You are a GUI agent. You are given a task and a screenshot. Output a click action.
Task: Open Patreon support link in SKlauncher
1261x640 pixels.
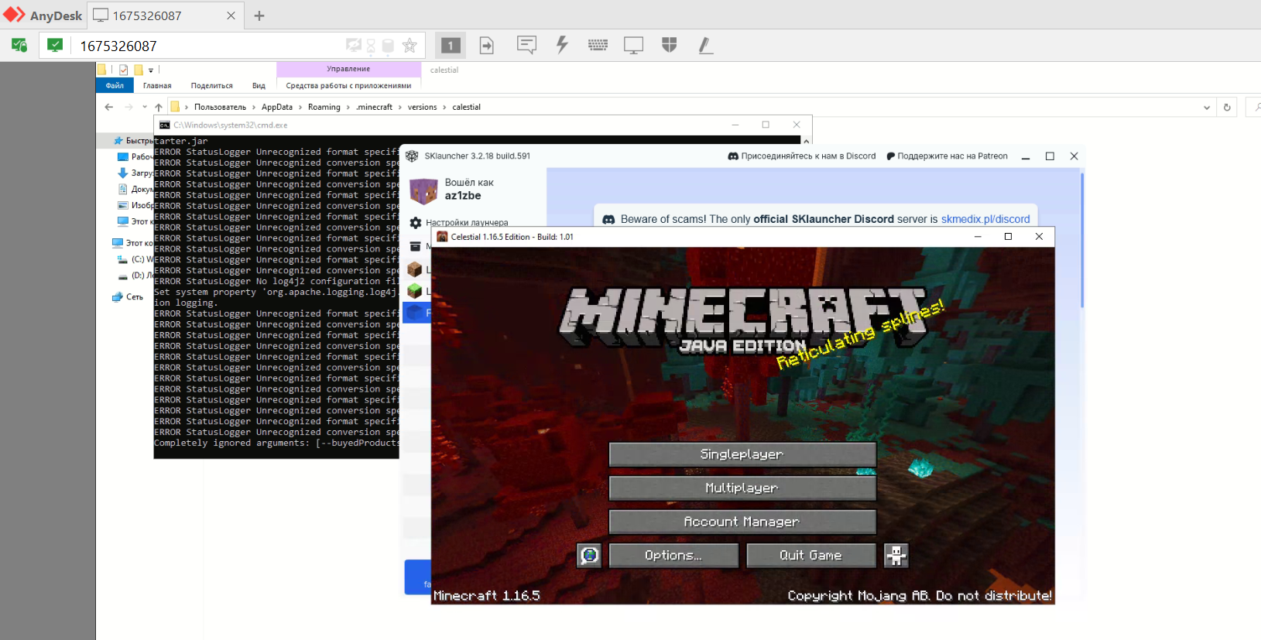coord(947,156)
